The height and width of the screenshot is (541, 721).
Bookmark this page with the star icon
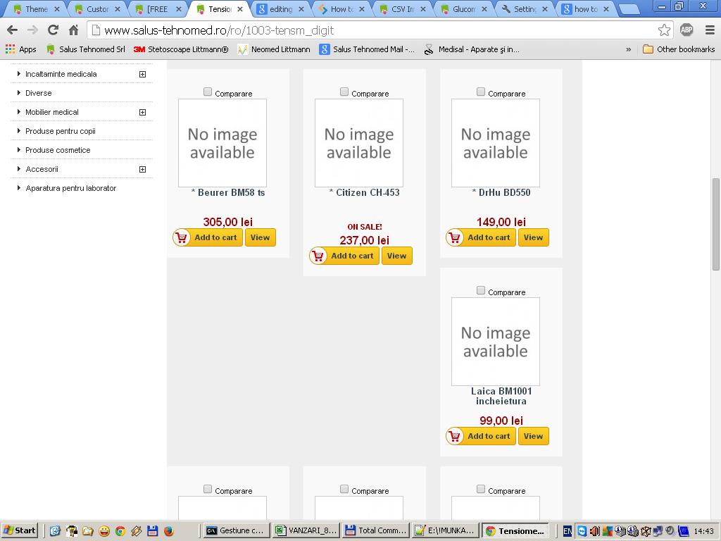click(664, 30)
